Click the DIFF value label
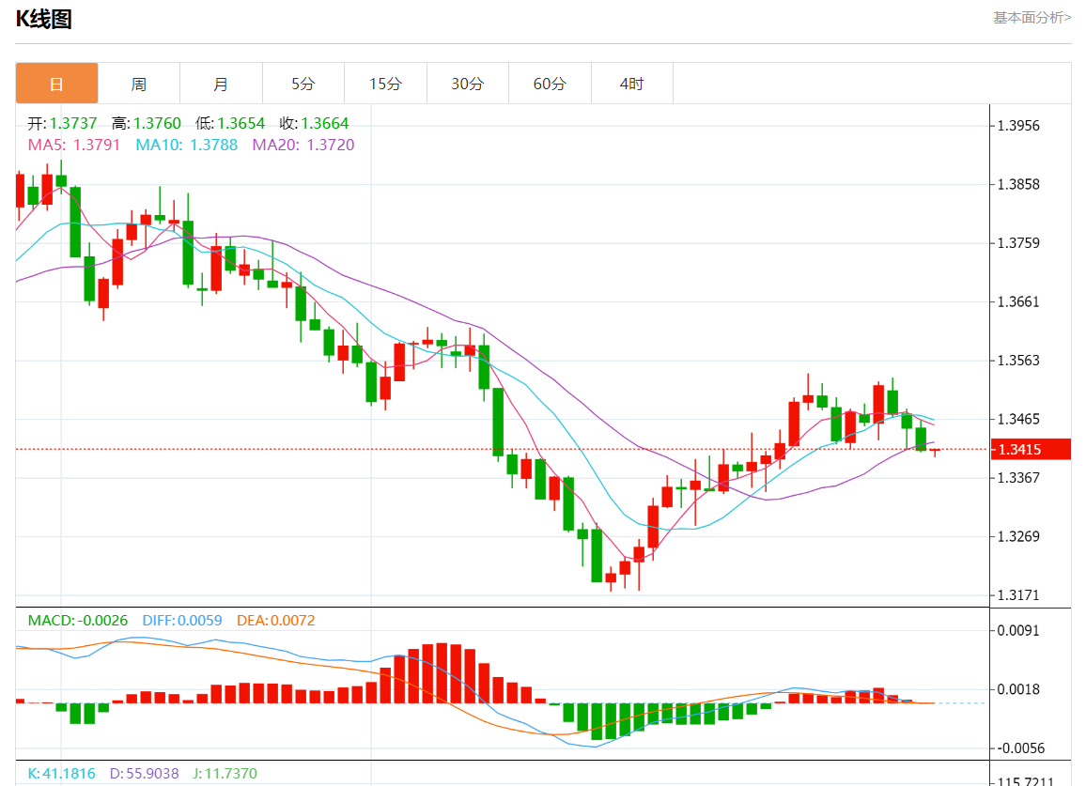The image size is (1086, 786). coord(181,621)
